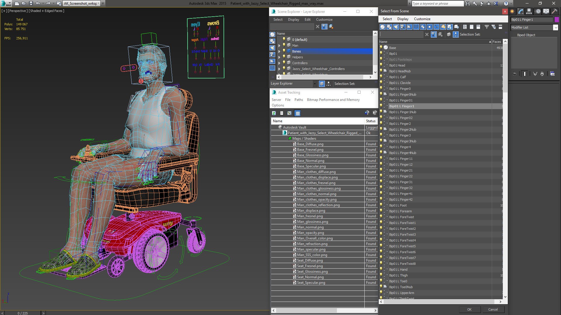The height and width of the screenshot is (315, 561).
Task: Toggle visibility bulb of Bip01 L Foot
Action: click(381, 205)
